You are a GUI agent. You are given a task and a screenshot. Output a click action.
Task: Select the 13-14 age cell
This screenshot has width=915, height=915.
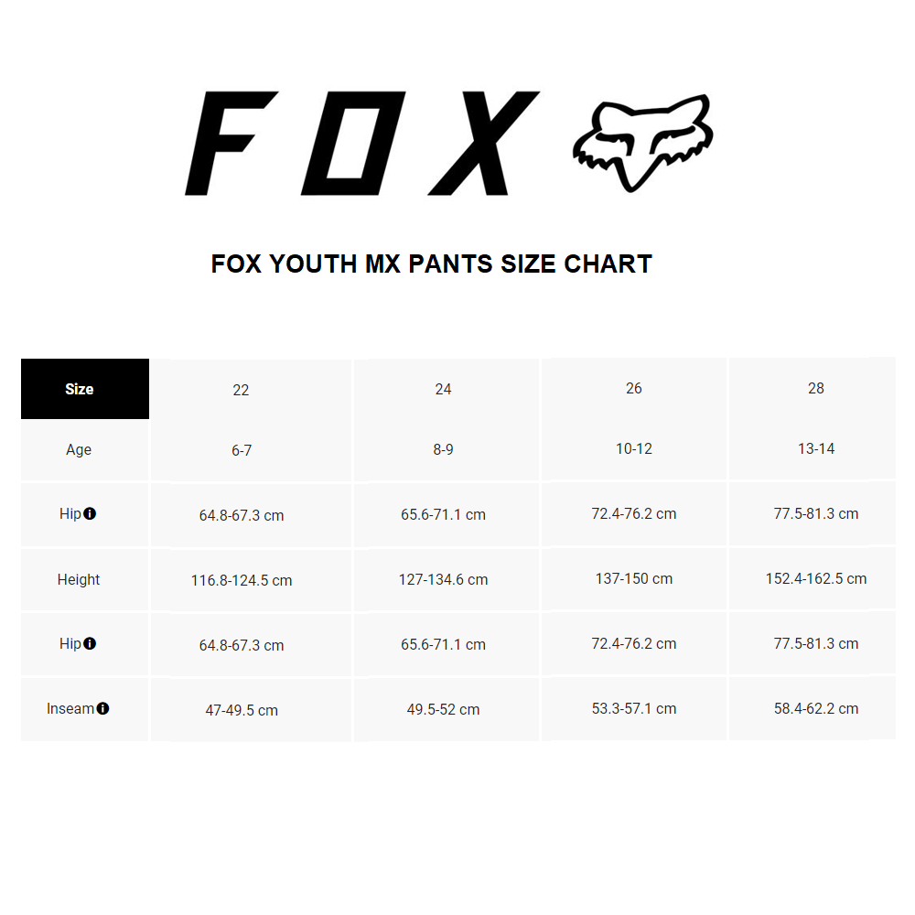tap(816, 449)
